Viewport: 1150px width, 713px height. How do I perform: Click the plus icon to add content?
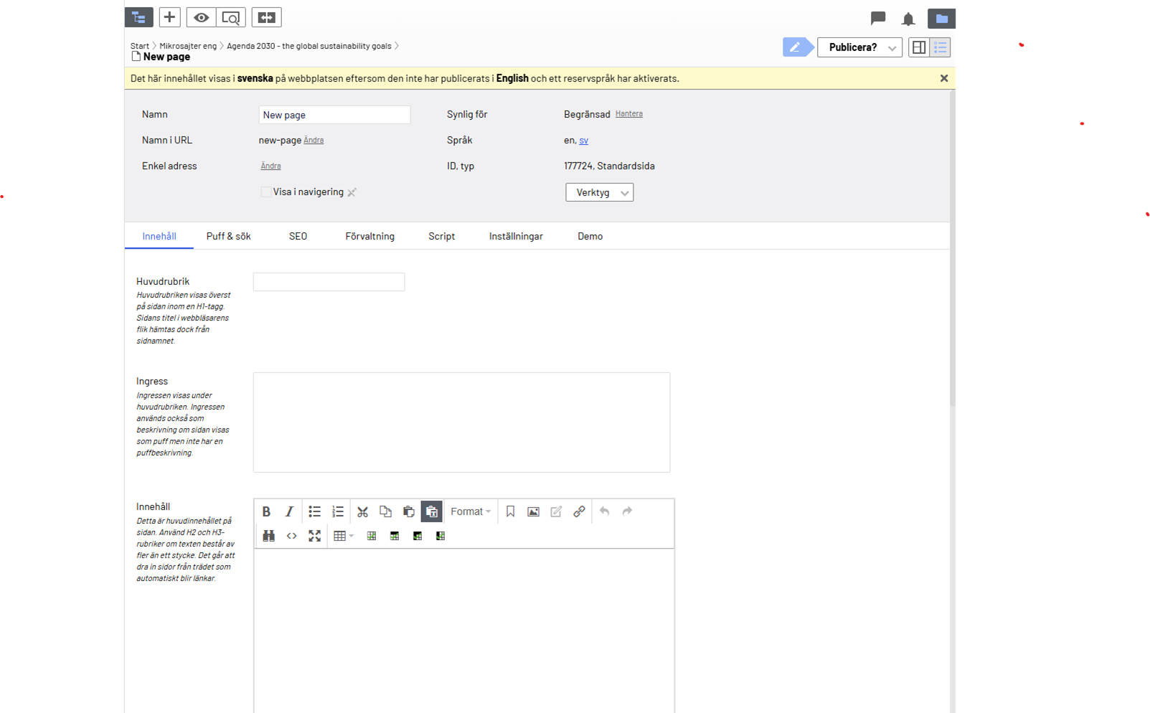coord(169,17)
